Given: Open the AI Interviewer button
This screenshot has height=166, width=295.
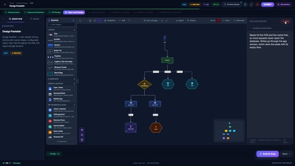Looking at the screenshot, I should tap(232, 4).
